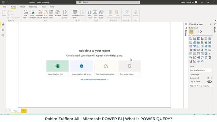Image resolution: width=217 pixels, height=122 pixels.
Task: Toggle the Cross-report switch
Action: 210,78
